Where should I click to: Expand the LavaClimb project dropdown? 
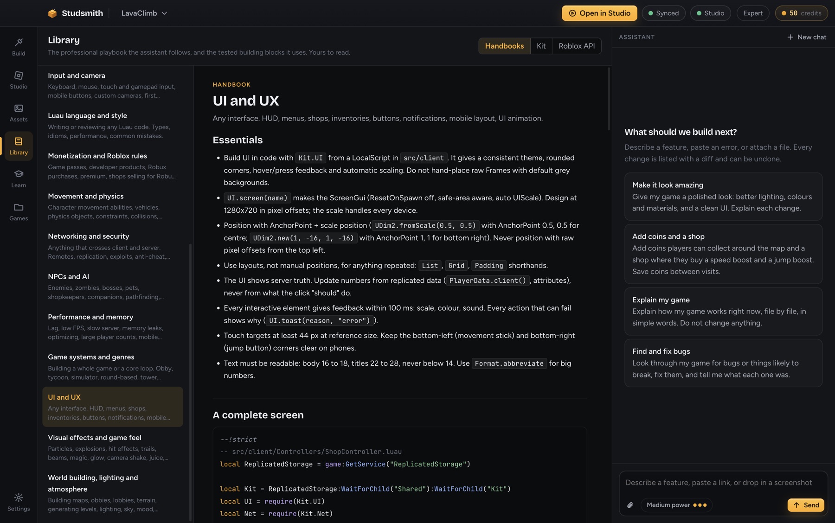pos(144,13)
